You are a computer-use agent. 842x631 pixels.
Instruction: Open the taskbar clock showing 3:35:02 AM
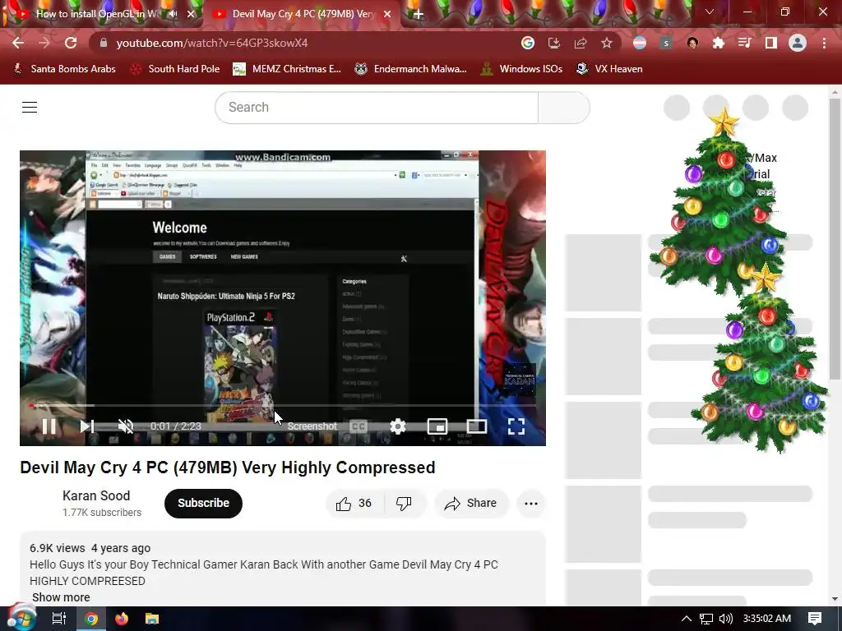point(767,619)
